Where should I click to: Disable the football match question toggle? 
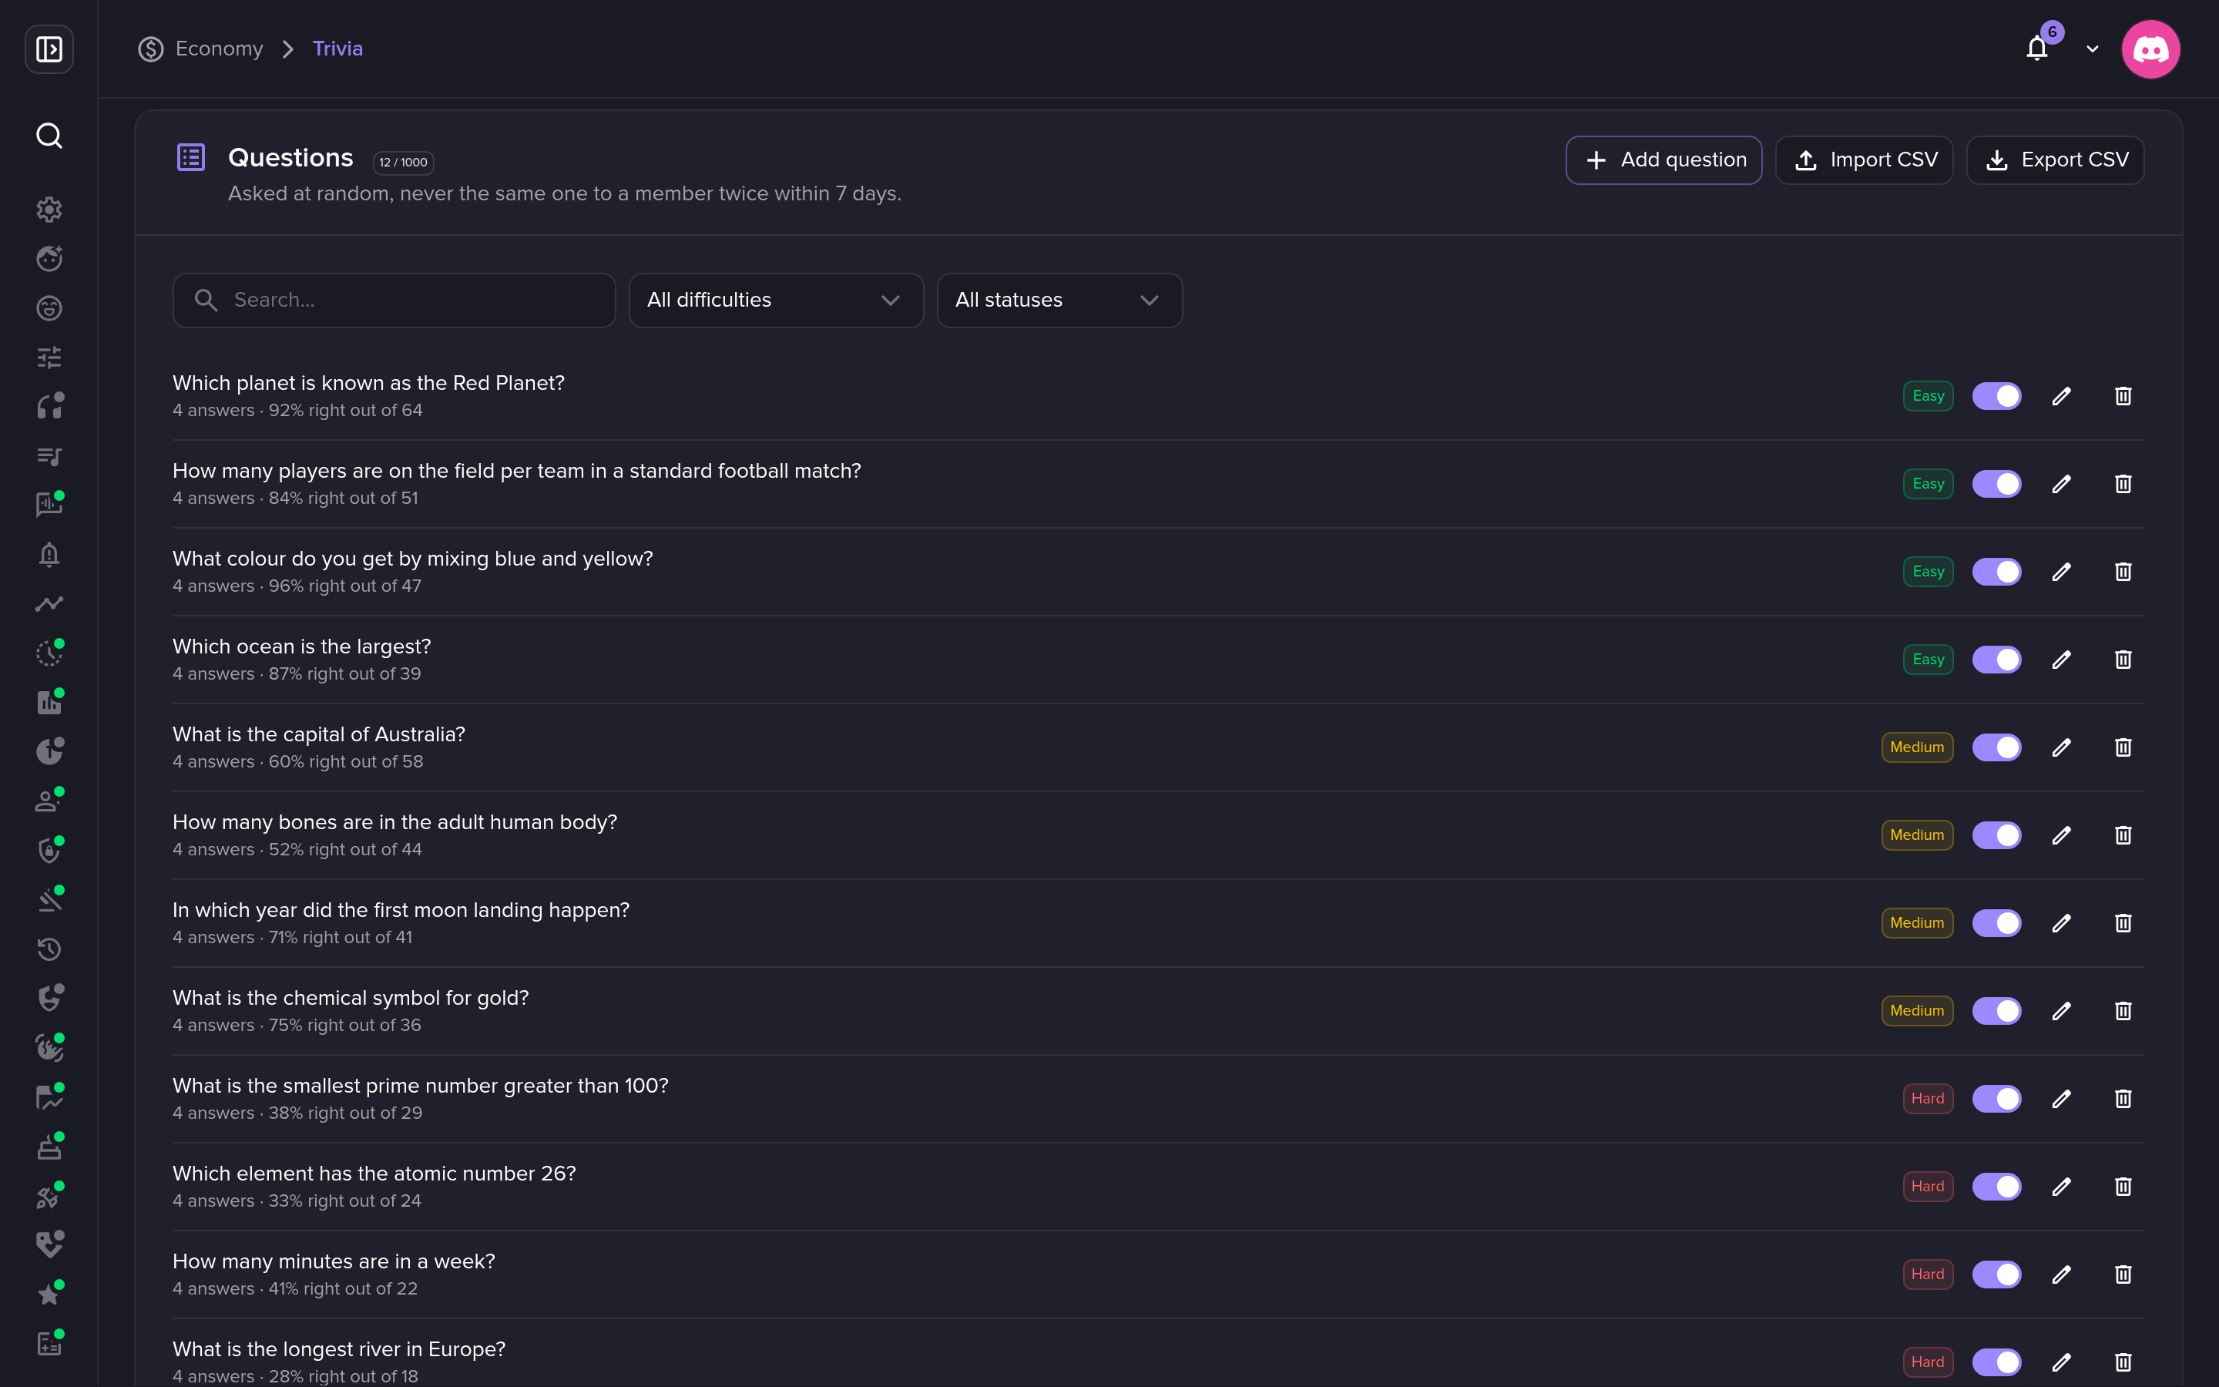(1996, 485)
